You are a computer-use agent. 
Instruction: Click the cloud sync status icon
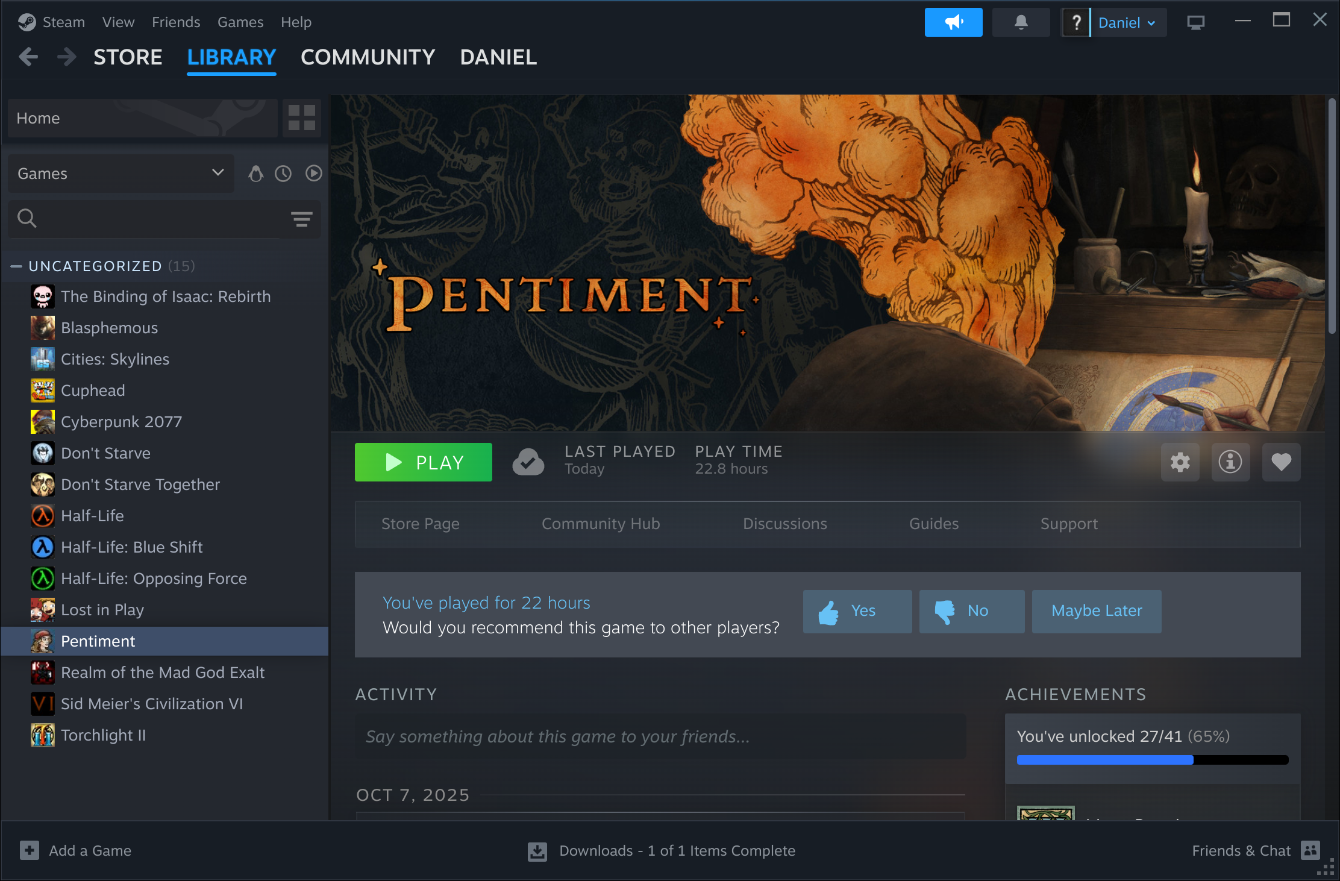point(528,462)
